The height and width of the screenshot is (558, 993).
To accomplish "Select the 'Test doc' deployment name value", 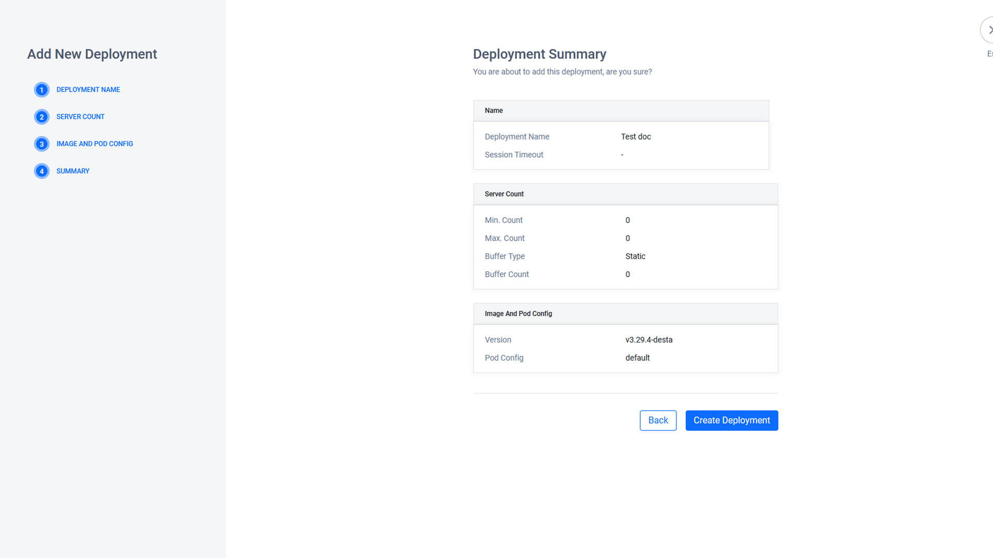I will [636, 137].
